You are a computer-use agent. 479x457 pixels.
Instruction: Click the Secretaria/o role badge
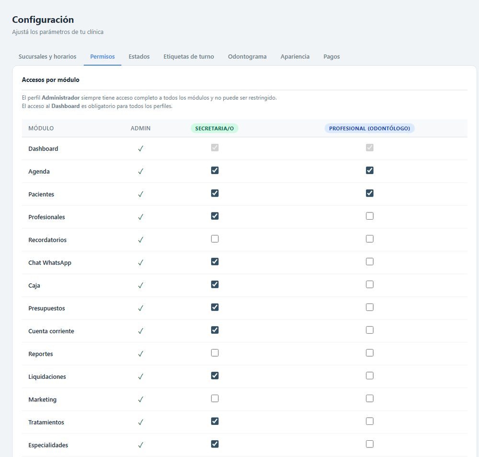(x=215, y=129)
